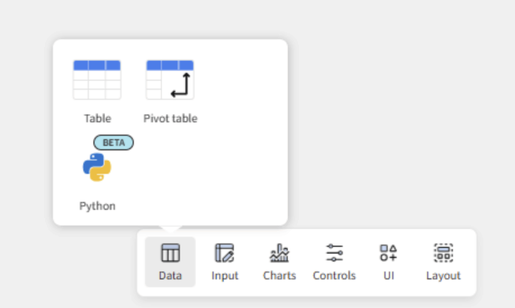Click the "Pivot table" text label

point(170,119)
